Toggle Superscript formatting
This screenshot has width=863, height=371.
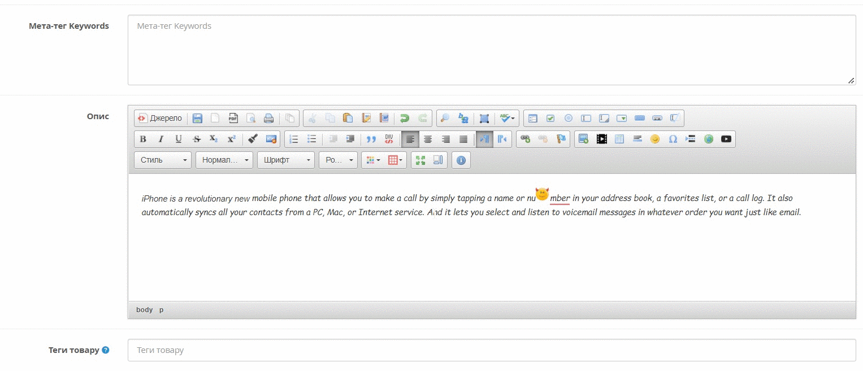tap(232, 139)
